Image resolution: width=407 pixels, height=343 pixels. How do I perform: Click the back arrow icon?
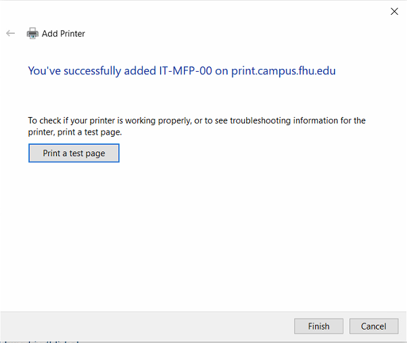(10, 34)
